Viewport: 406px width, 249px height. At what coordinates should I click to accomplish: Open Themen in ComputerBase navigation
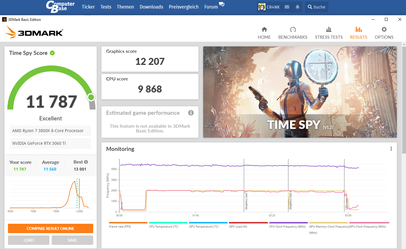(x=125, y=7)
